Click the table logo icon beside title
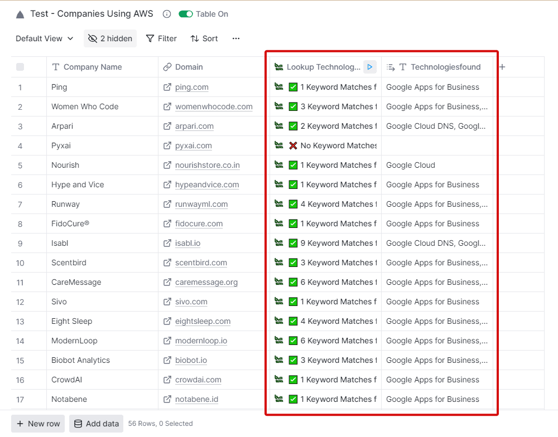 (20, 14)
